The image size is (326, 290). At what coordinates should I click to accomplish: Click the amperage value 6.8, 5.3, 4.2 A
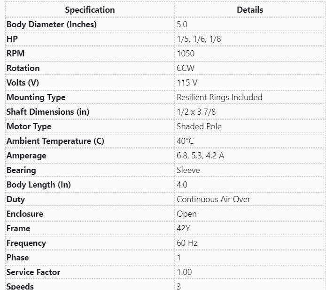pyautogui.click(x=201, y=156)
